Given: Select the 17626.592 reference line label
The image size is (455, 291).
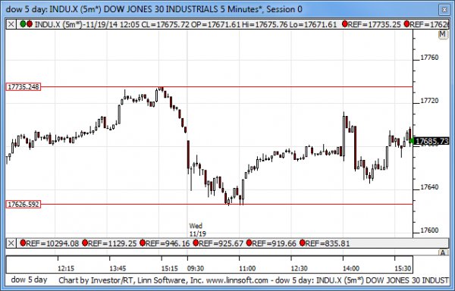Looking at the screenshot, I should click(x=24, y=205).
